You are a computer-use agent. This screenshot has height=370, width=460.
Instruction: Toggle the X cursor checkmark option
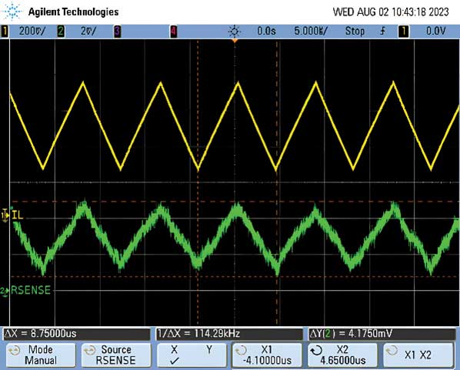tap(175, 355)
